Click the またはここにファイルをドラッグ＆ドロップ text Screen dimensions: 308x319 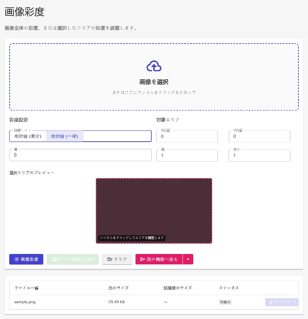154,92
